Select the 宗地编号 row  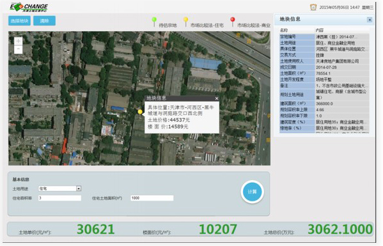click(324, 36)
